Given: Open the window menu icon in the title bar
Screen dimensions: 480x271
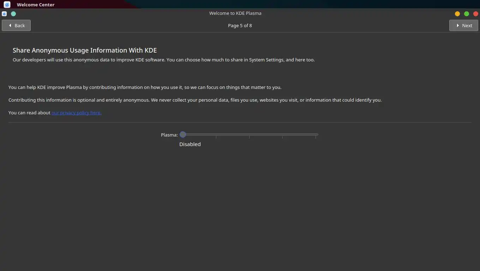Looking at the screenshot, I should pyautogui.click(x=4, y=14).
